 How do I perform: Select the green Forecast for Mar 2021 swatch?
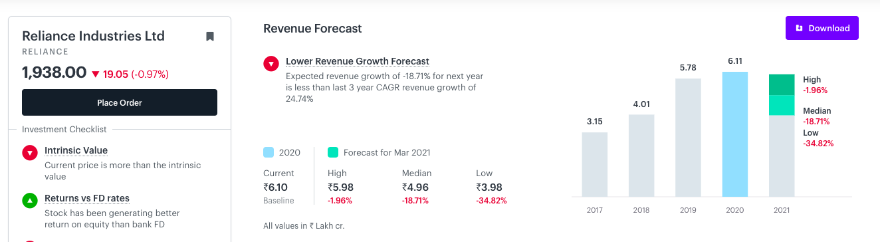point(333,152)
